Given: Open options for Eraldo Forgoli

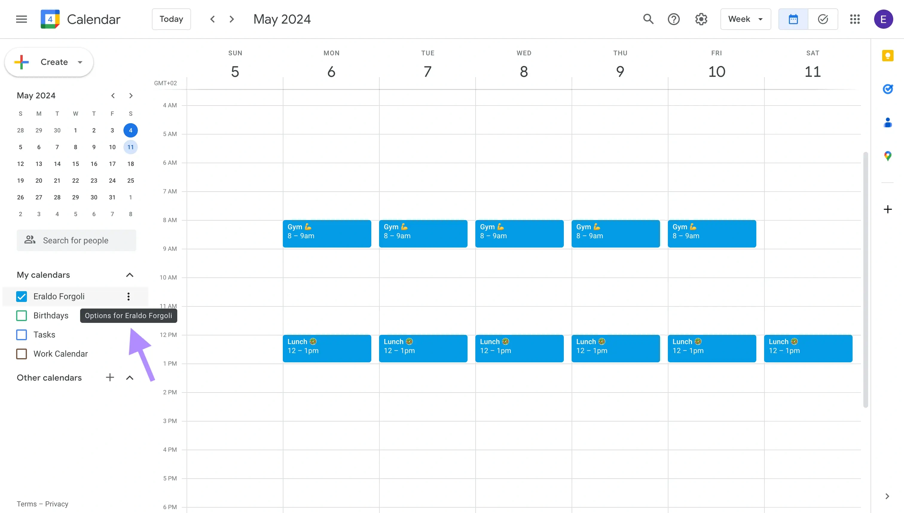Looking at the screenshot, I should coord(128,296).
